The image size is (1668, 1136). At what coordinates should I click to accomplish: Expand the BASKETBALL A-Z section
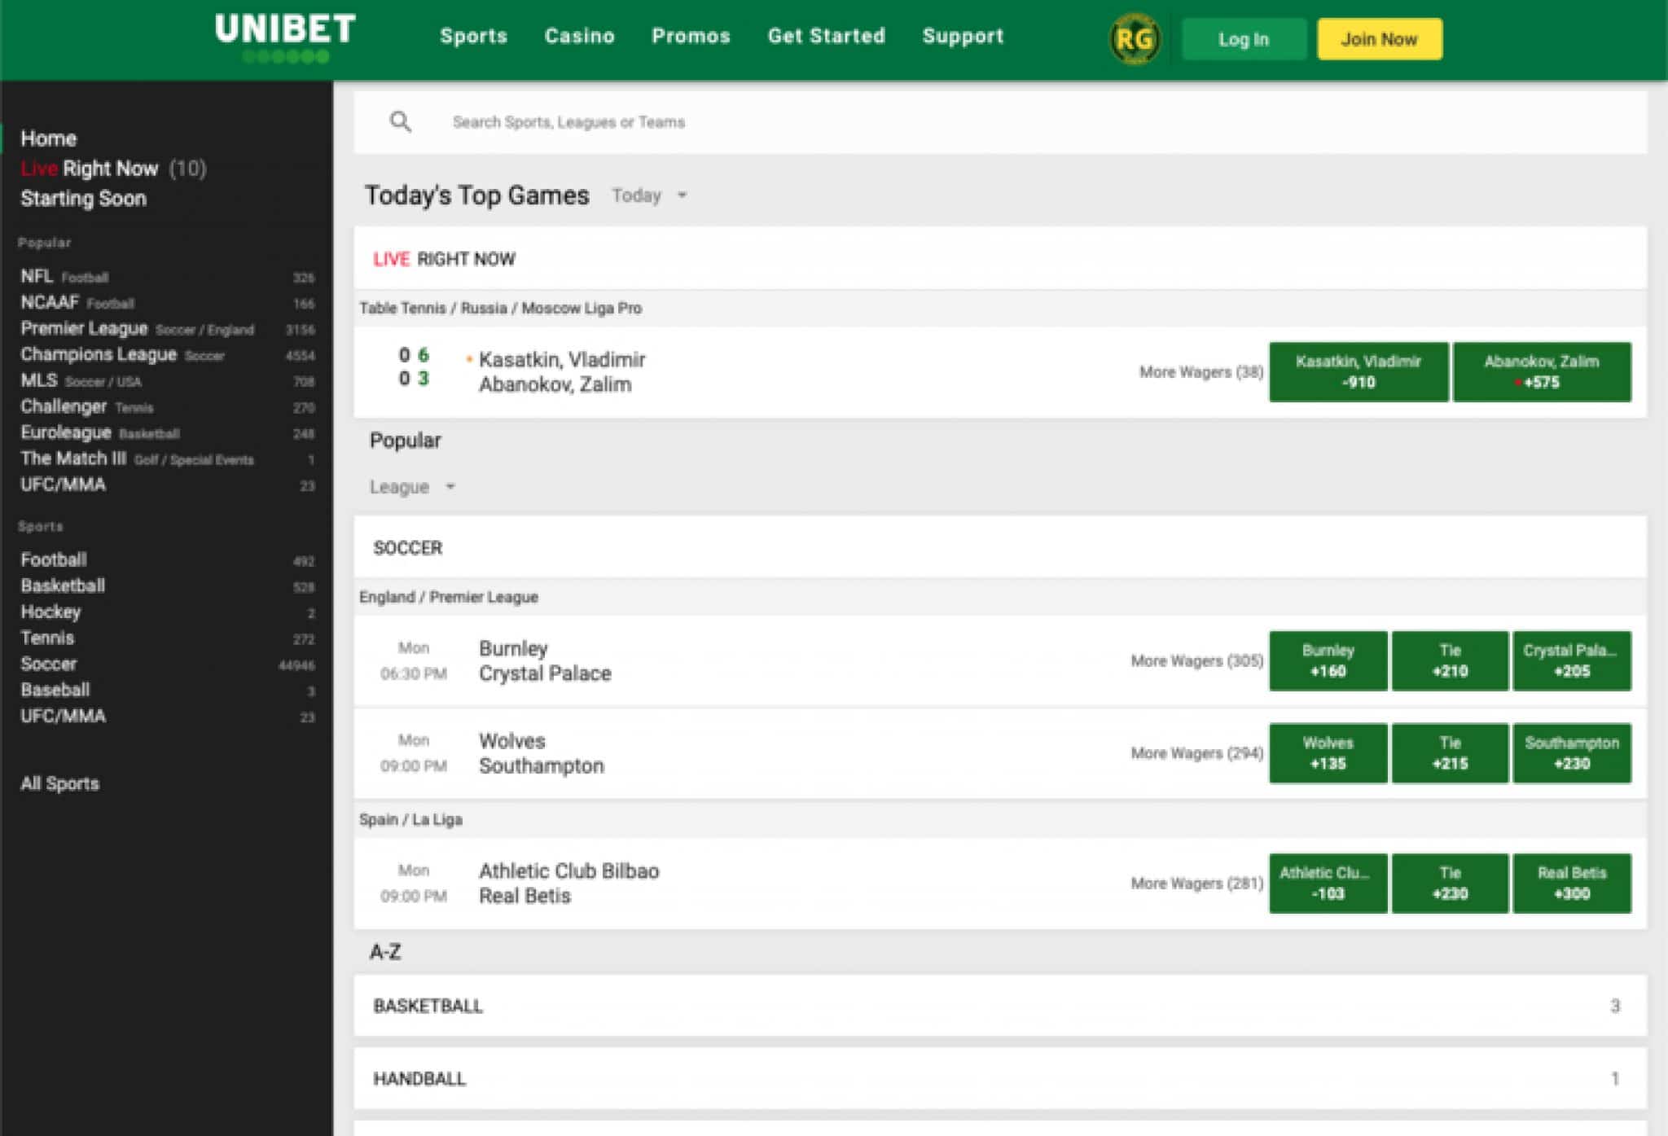[x=1000, y=1006]
